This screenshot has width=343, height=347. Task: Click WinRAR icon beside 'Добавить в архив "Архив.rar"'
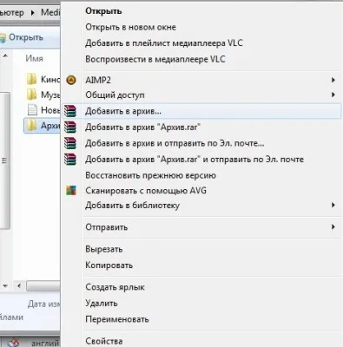pyautogui.click(x=70, y=127)
